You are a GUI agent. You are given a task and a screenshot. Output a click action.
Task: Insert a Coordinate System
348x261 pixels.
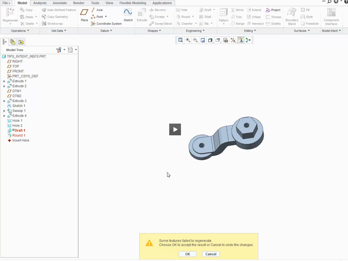(106, 23)
